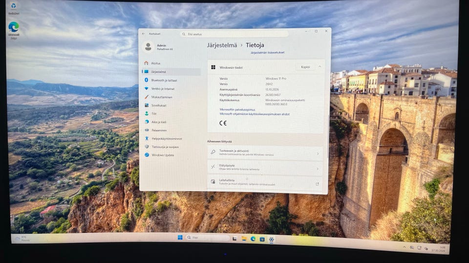Click the Aika ja kieli globe icon
The image size is (469, 263).
click(147, 122)
